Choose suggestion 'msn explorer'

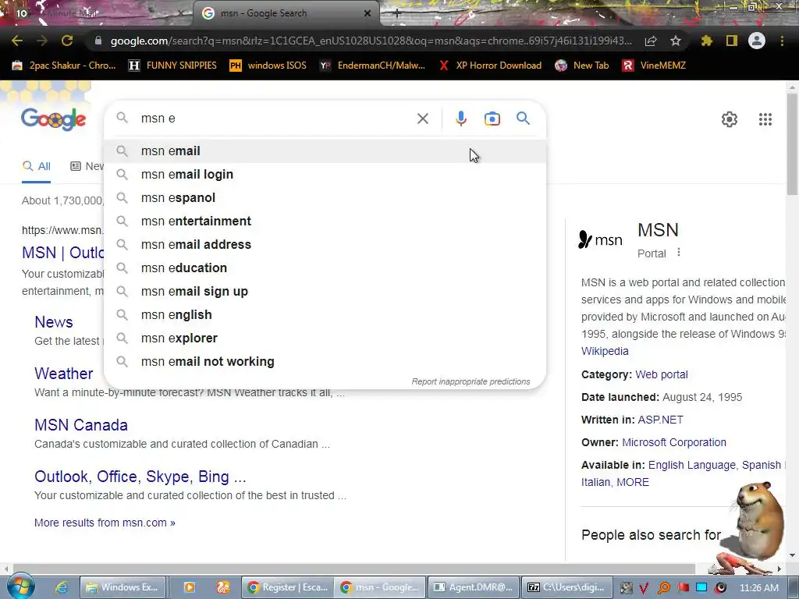click(x=325, y=338)
